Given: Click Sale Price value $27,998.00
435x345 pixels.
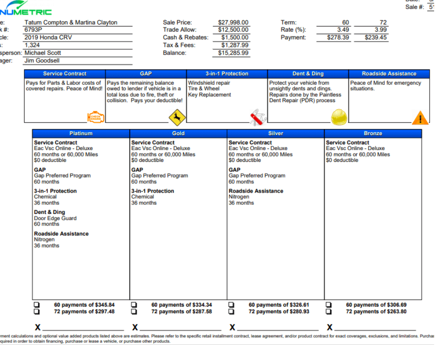Looking at the screenshot, I should [233, 23].
